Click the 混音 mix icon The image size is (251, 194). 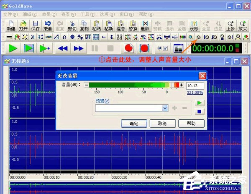click(121, 26)
